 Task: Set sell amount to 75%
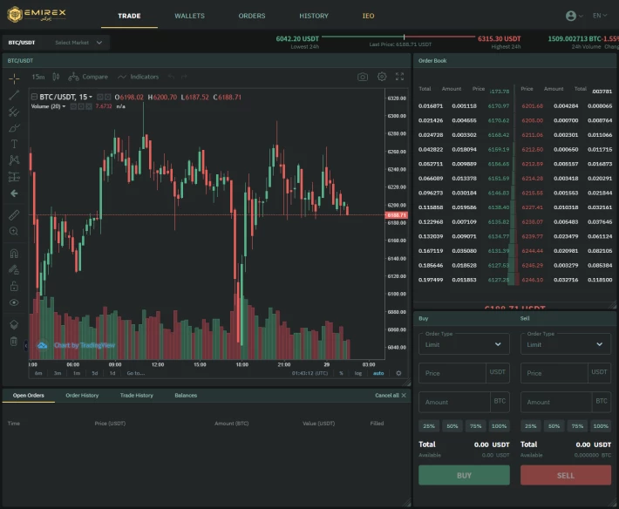tap(577, 426)
